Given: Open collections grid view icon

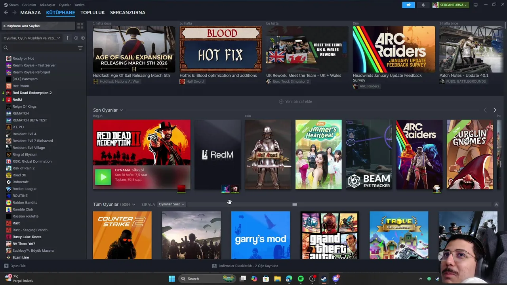Looking at the screenshot, I should coord(80,26).
